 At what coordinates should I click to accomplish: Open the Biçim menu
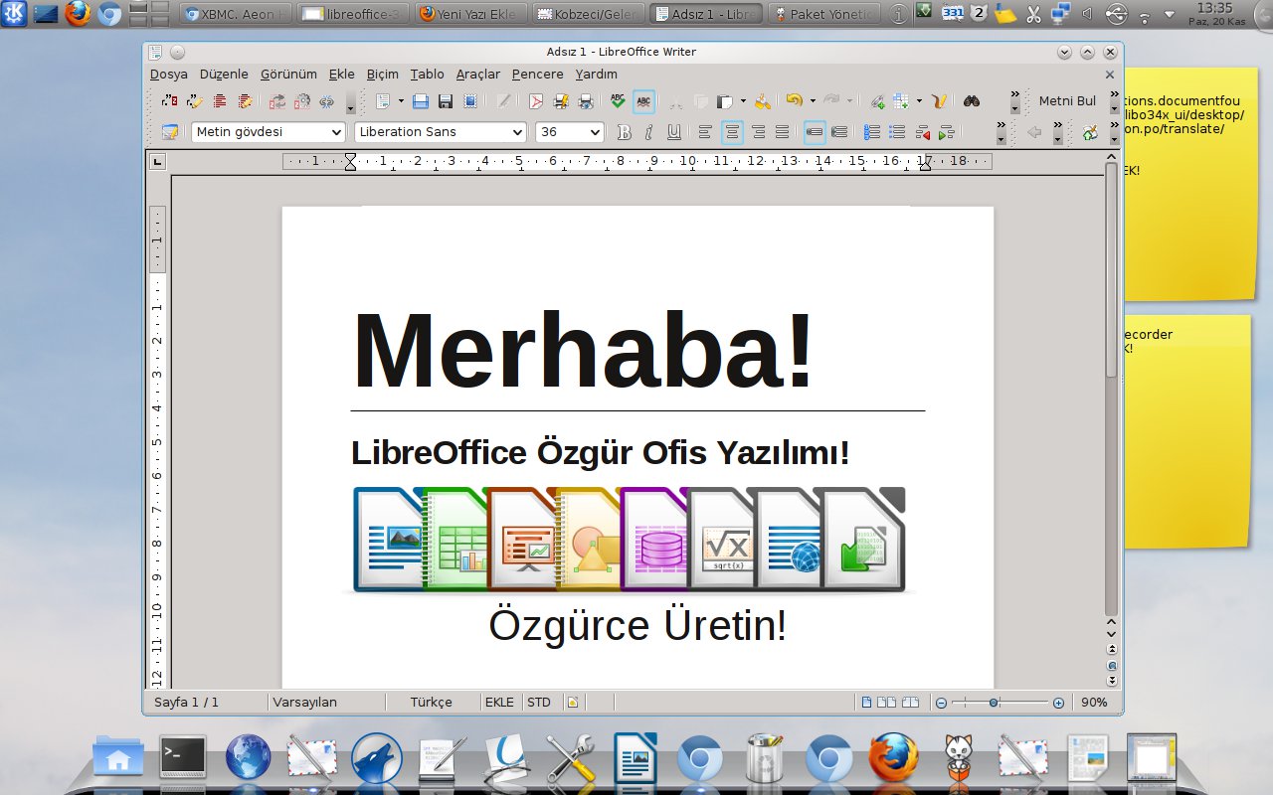(x=382, y=74)
